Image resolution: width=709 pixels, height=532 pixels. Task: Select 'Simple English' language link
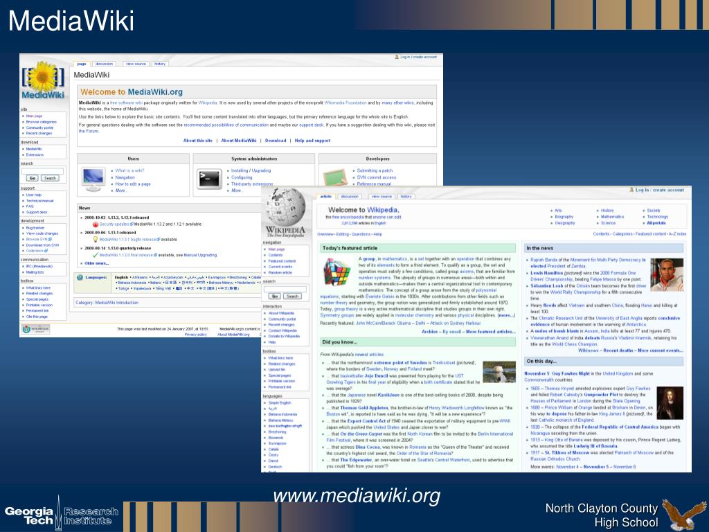pos(280,403)
